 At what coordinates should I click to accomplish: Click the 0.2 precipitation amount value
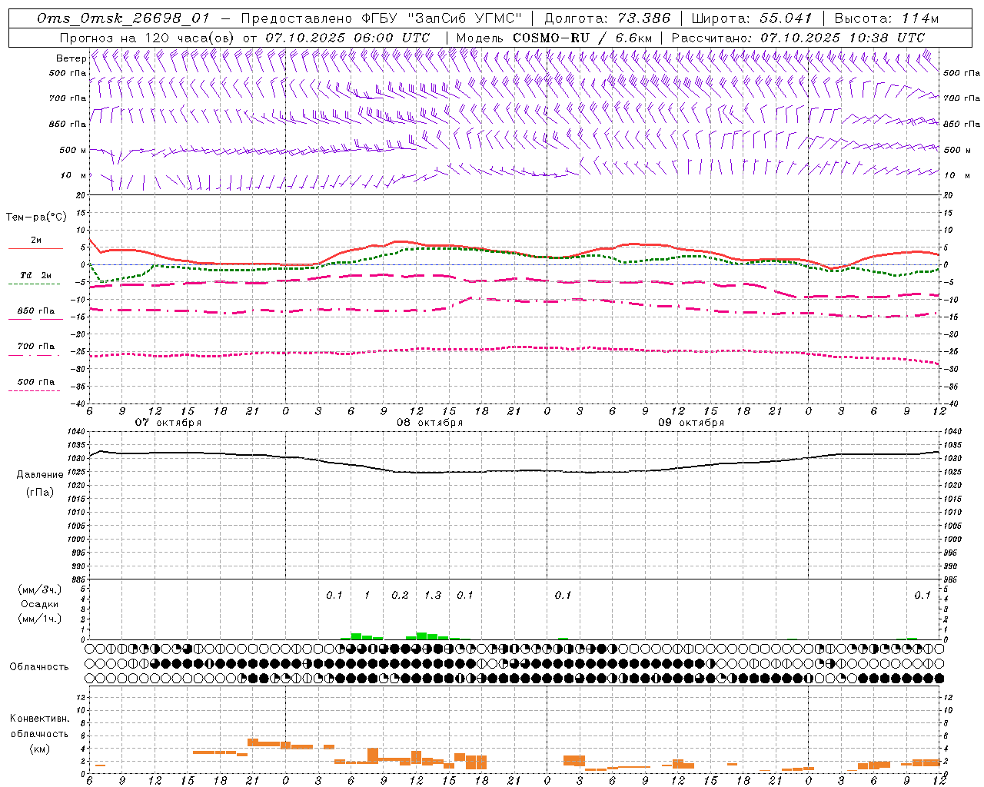pos(400,595)
